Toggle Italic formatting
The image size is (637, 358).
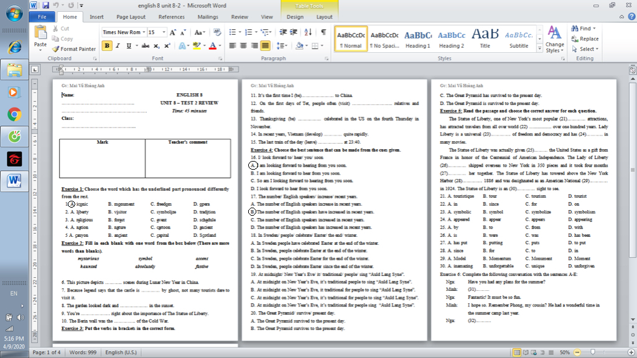click(x=118, y=46)
